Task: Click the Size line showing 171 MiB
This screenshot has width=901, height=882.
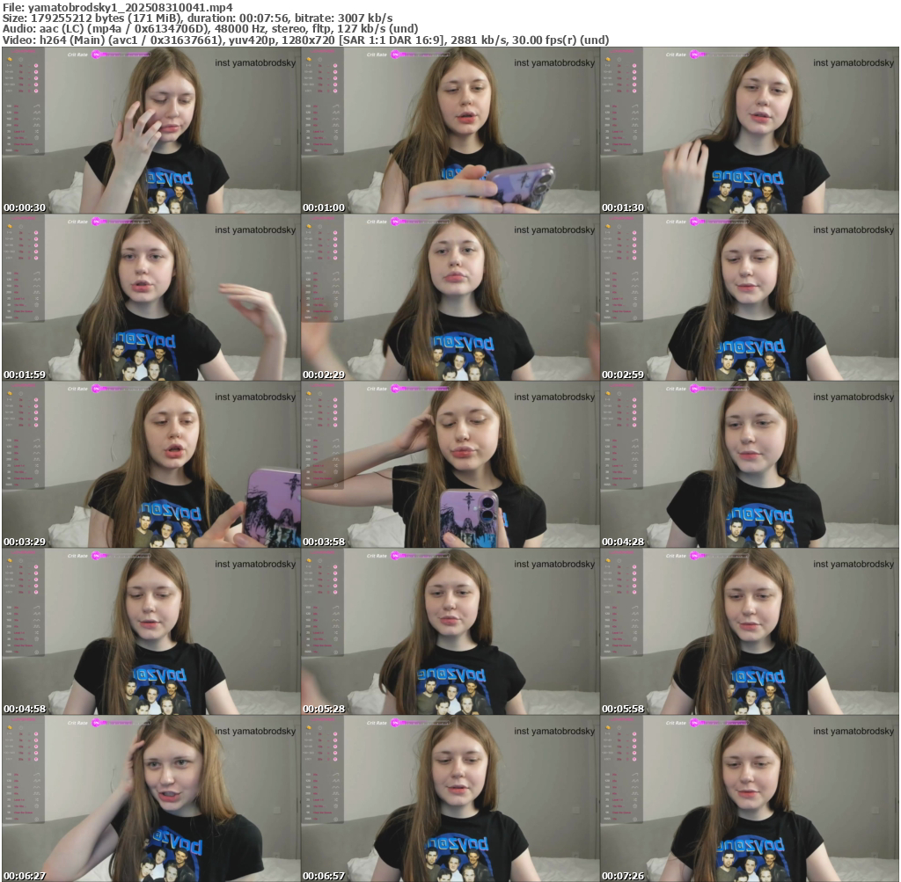Action: (198, 18)
